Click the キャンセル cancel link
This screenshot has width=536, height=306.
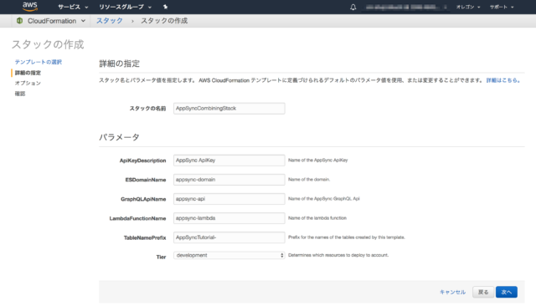click(x=452, y=292)
